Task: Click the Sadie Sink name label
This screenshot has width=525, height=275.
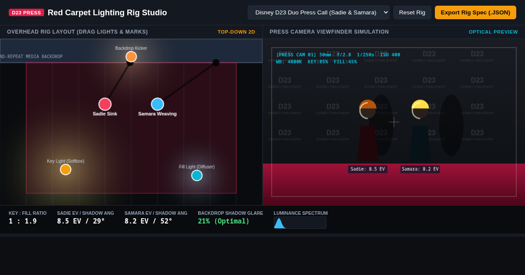Action: (105, 114)
